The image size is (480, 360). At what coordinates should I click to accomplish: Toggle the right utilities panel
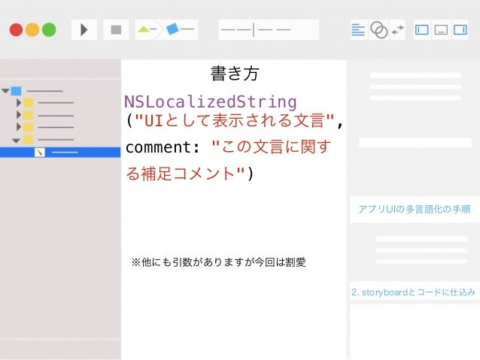pyautogui.click(x=460, y=30)
